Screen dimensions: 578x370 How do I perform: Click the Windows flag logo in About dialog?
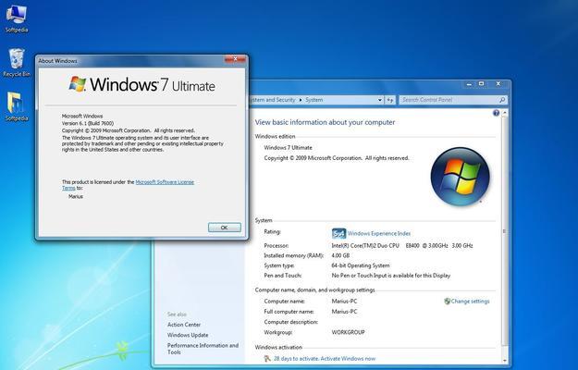click(x=78, y=84)
